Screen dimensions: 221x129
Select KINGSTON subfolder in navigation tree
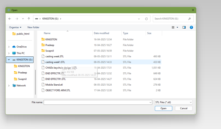[x=22, y=66]
